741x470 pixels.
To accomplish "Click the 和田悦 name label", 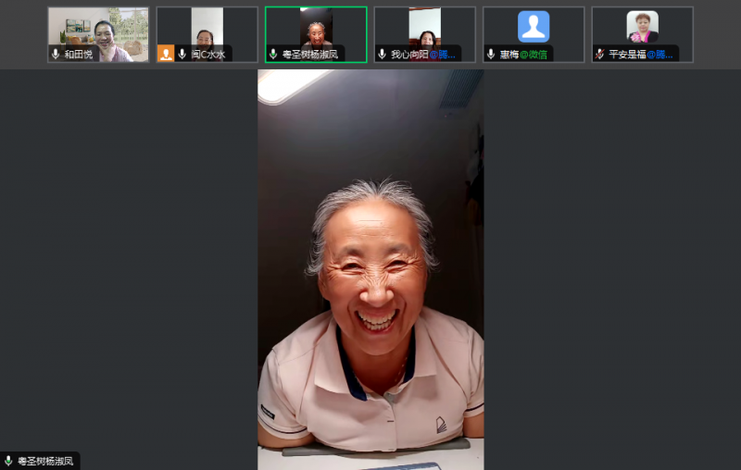I will (79, 55).
